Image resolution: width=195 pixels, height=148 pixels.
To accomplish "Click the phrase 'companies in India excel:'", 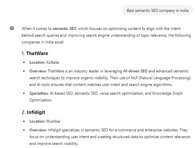I will point(43,42).
